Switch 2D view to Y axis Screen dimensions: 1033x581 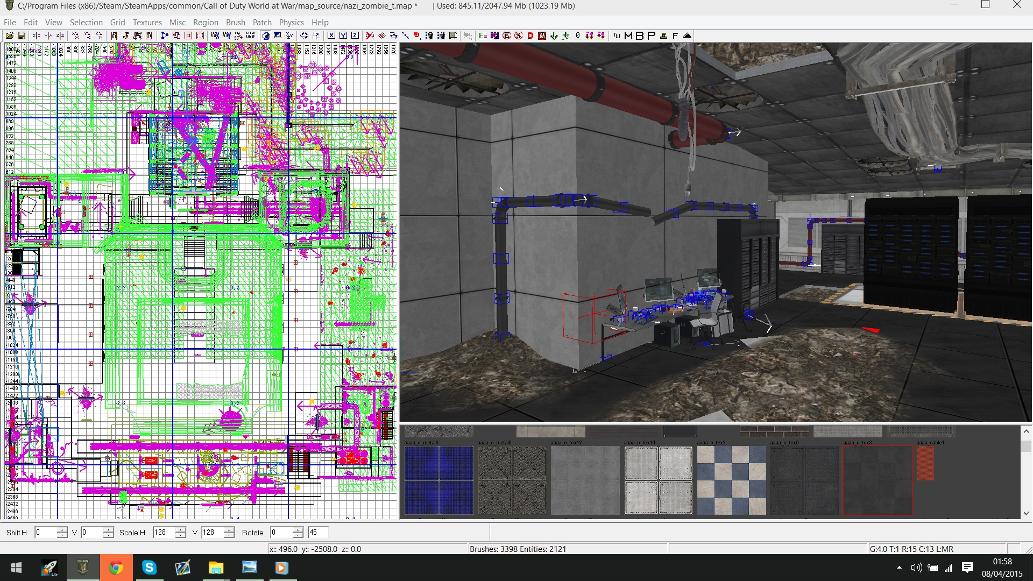tap(343, 36)
